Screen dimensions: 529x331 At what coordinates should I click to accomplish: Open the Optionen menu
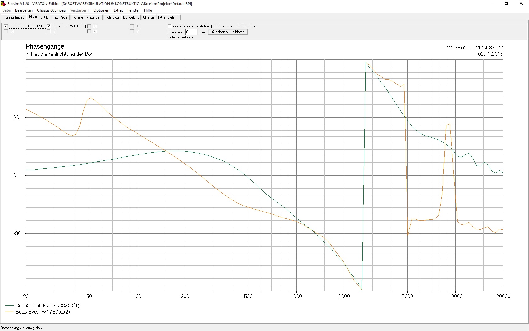[x=101, y=10]
